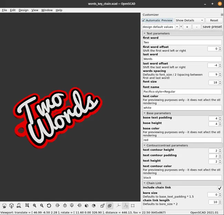The image size is (224, 215).
Task: Increase the base height spinner value
Action: 220,122
